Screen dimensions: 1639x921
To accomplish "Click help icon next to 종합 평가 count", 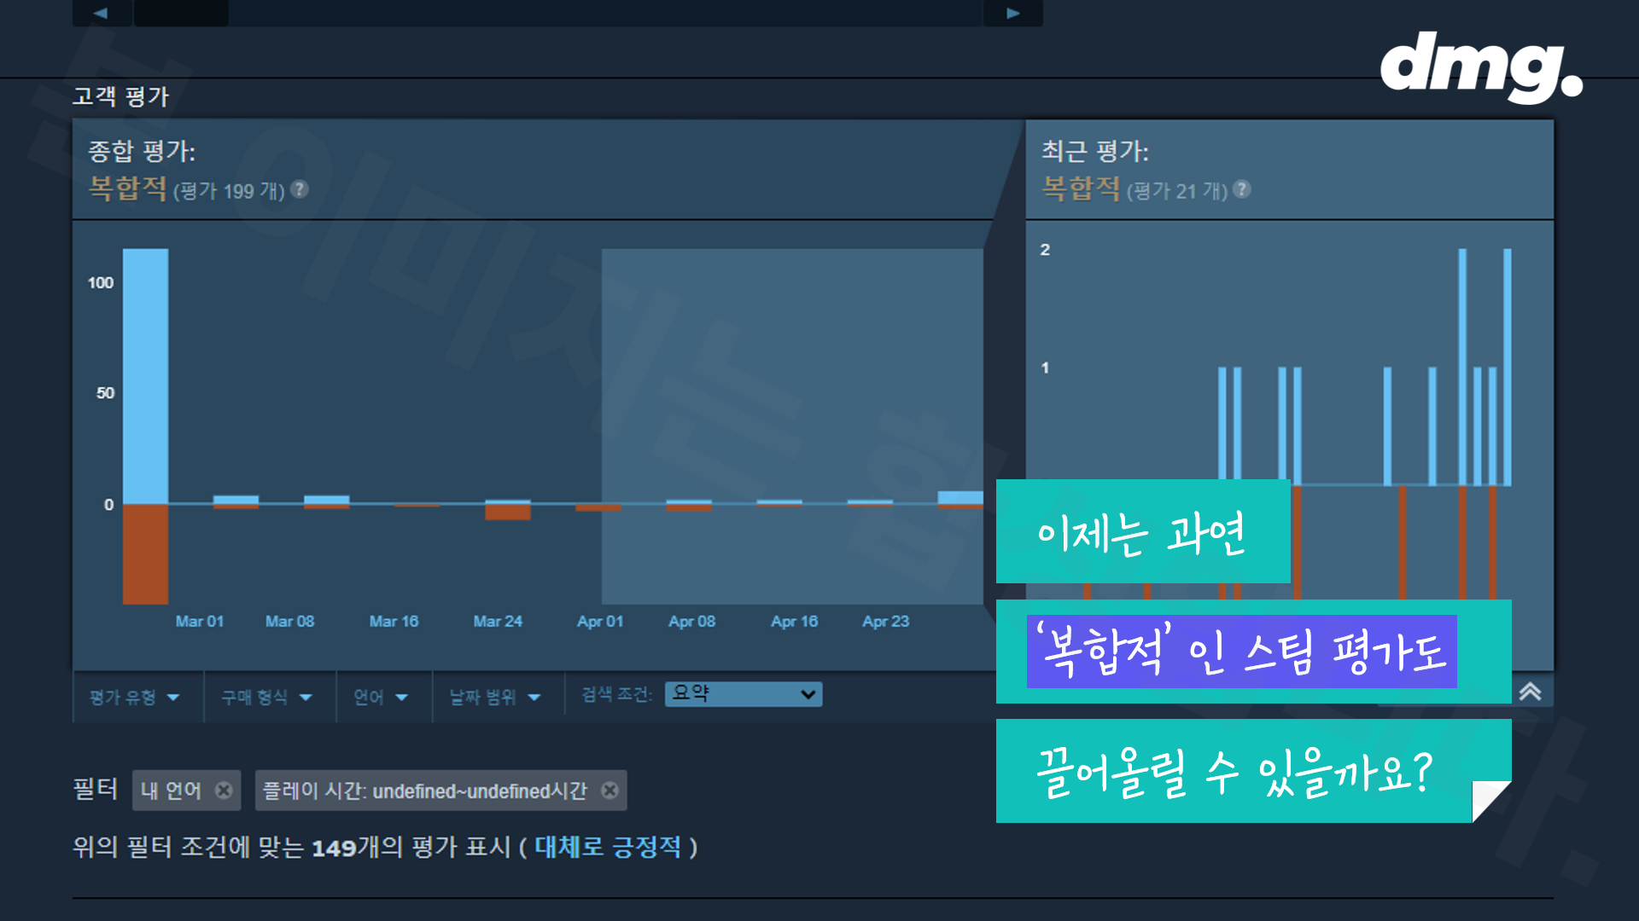I will coord(300,189).
